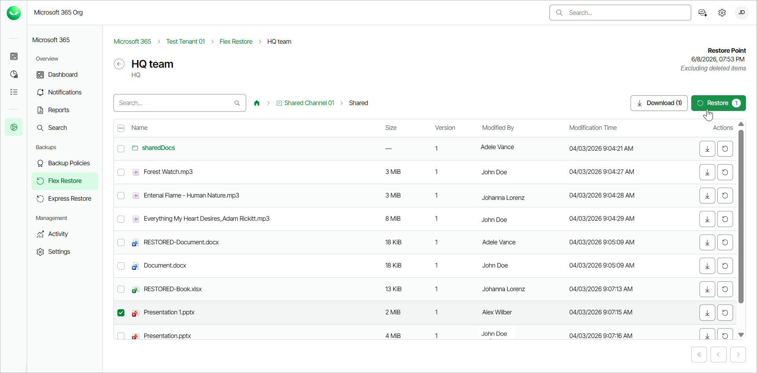The image size is (757, 373).
Task: Restore Presentation 1.pptx
Action: click(x=725, y=312)
